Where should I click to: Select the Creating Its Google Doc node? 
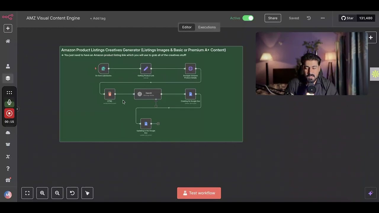(190, 94)
